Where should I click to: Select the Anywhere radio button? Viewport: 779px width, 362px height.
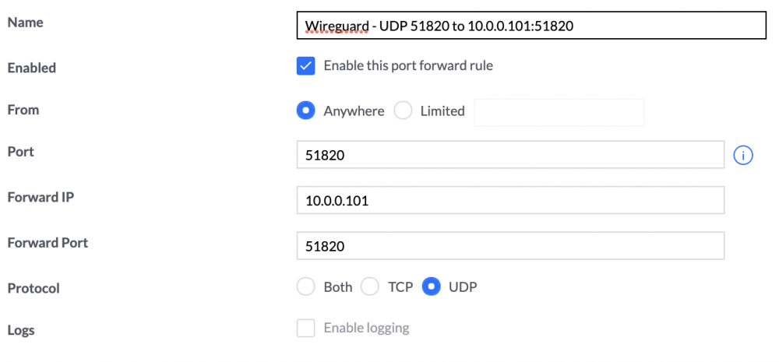click(x=305, y=111)
